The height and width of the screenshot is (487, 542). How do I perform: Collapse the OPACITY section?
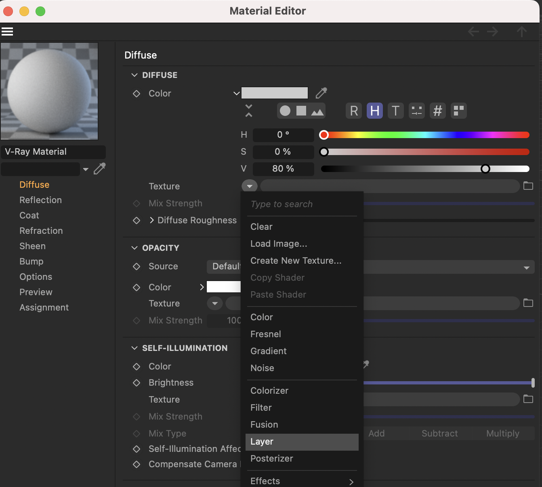click(134, 248)
